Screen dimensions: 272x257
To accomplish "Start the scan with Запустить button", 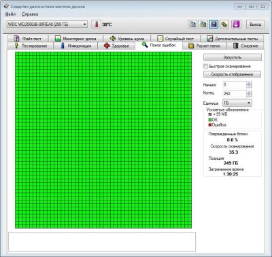I will [x=233, y=57].
